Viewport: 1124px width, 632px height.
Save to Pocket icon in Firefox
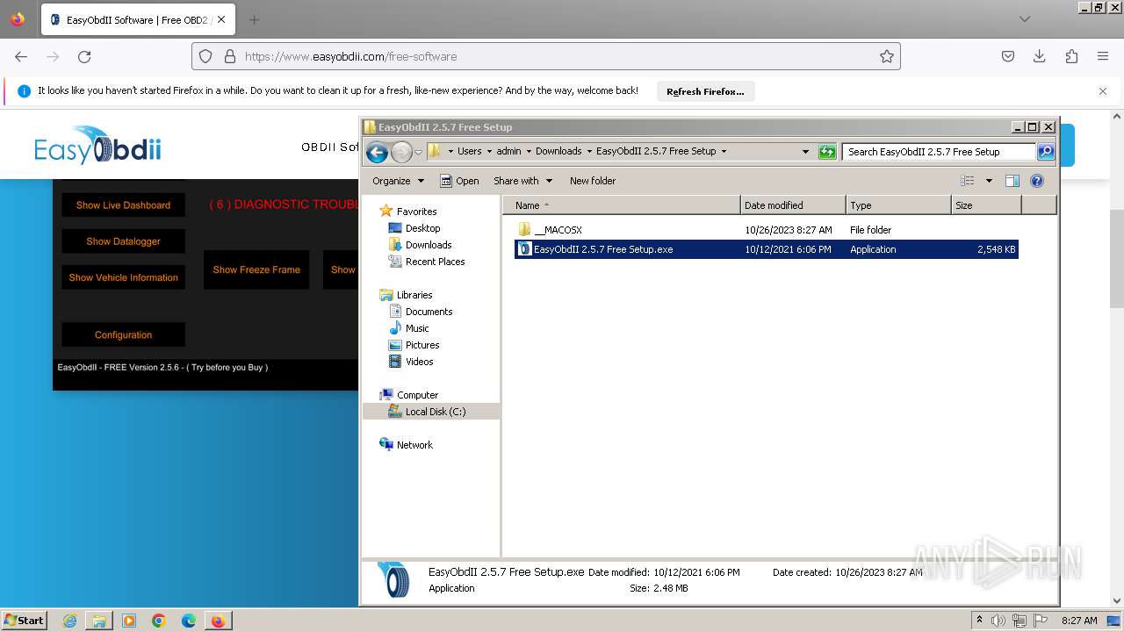coord(1008,56)
